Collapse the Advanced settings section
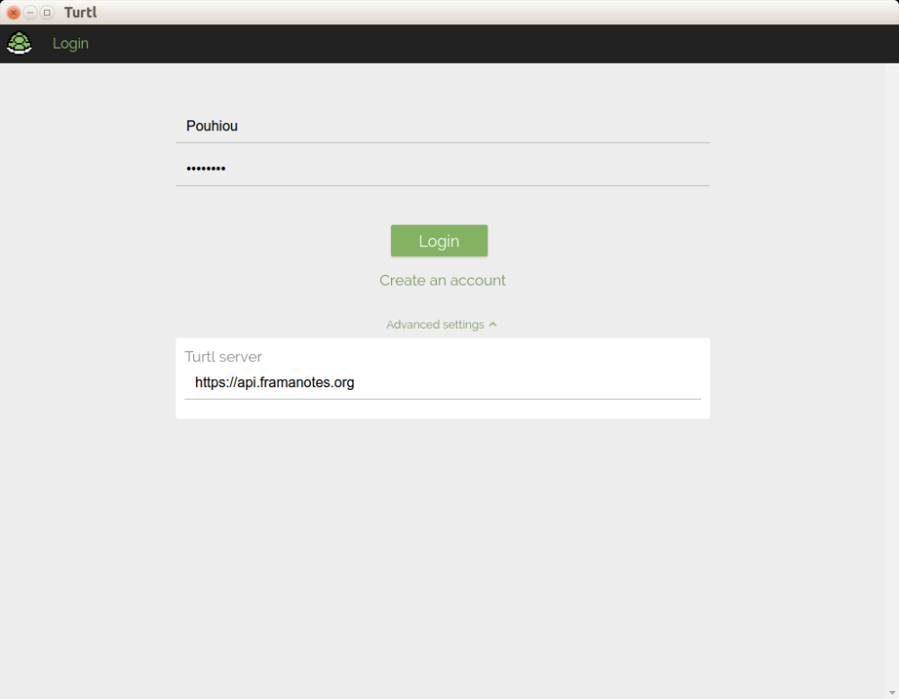Viewport: 899px width, 699px height. (x=441, y=325)
